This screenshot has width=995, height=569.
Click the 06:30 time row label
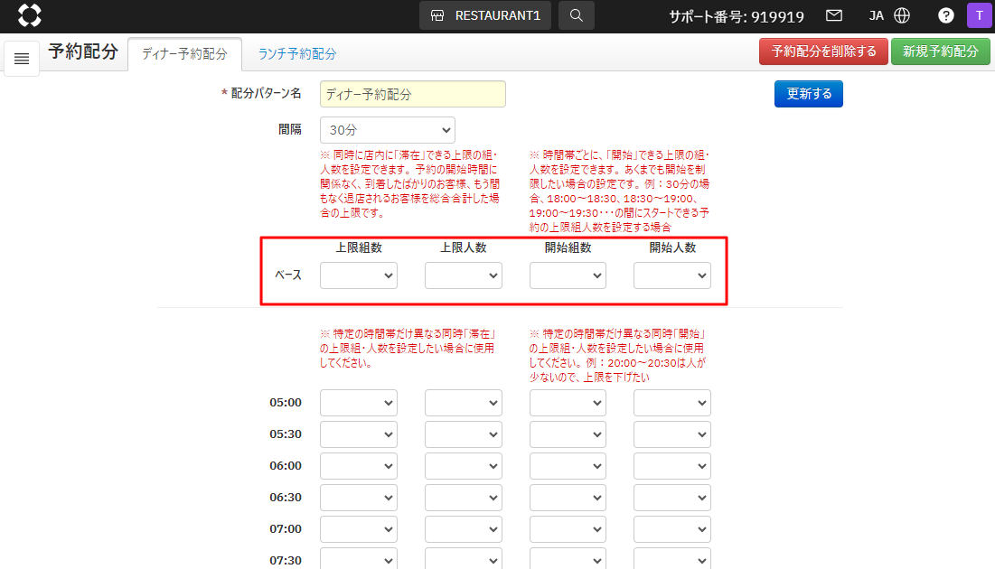[286, 498]
